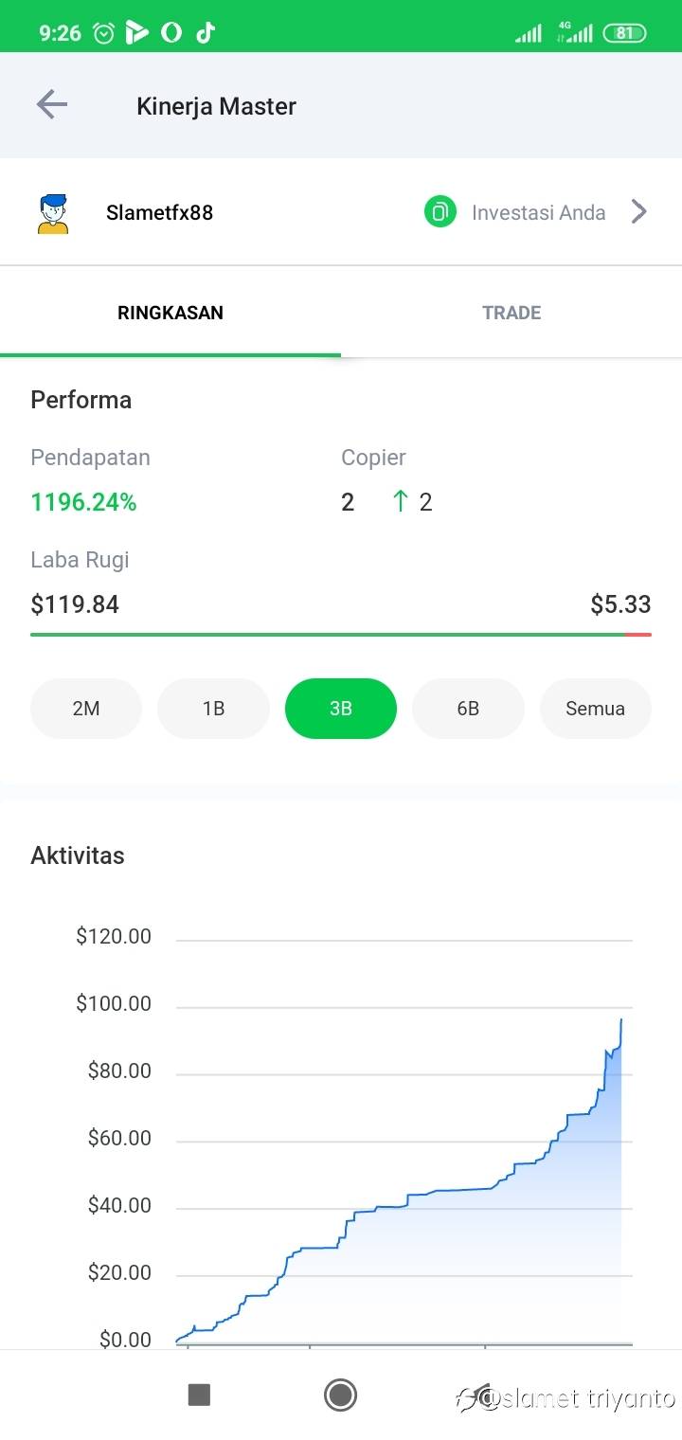
Task: Expand the Investasi Anda chevron
Action: pos(639,211)
